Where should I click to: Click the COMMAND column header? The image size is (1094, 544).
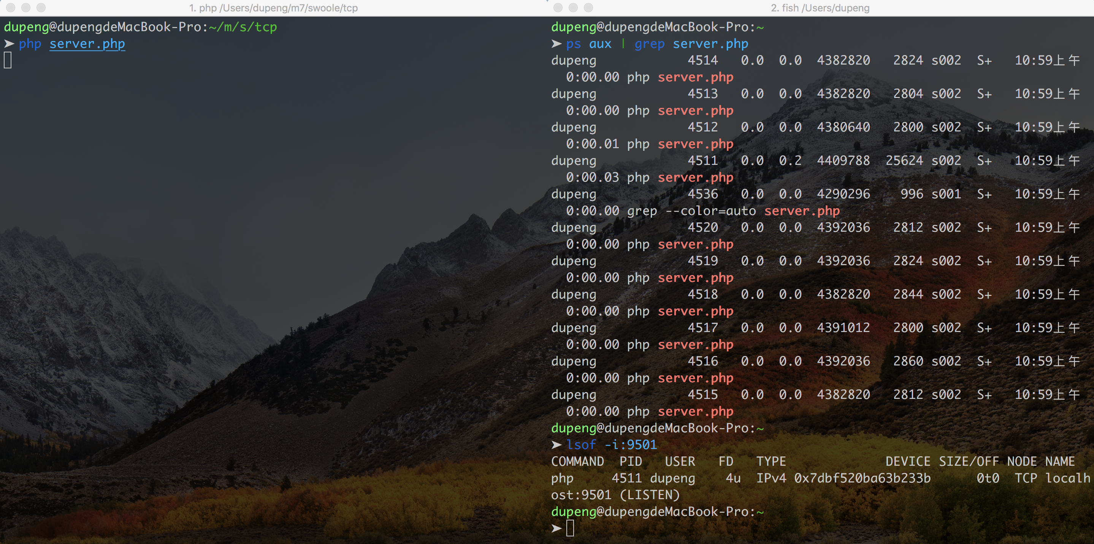click(577, 462)
